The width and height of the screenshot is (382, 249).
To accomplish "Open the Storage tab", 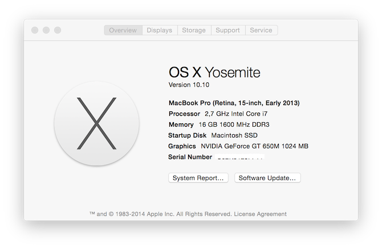I will tap(194, 30).
